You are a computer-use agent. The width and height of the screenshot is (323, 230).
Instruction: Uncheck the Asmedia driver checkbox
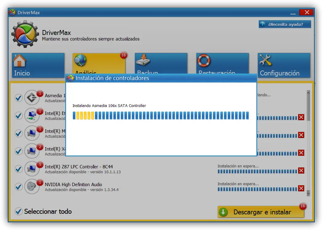(18, 98)
